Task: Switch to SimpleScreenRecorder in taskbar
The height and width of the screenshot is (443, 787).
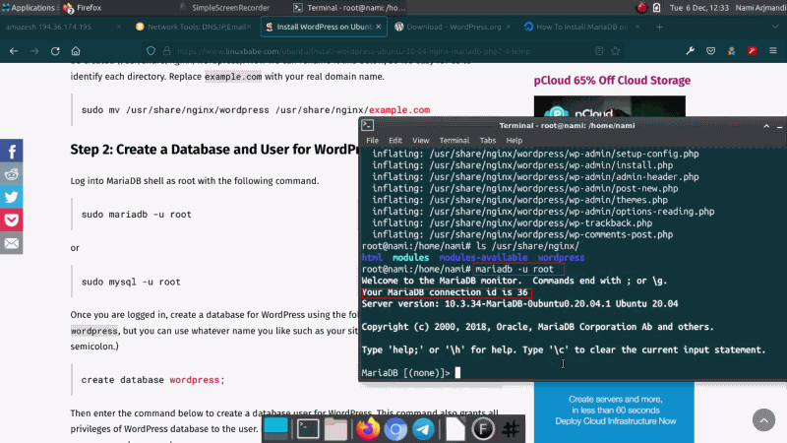Action: [225, 8]
